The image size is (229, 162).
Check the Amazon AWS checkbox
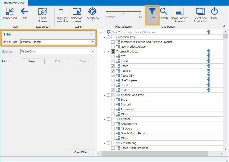[113, 124]
